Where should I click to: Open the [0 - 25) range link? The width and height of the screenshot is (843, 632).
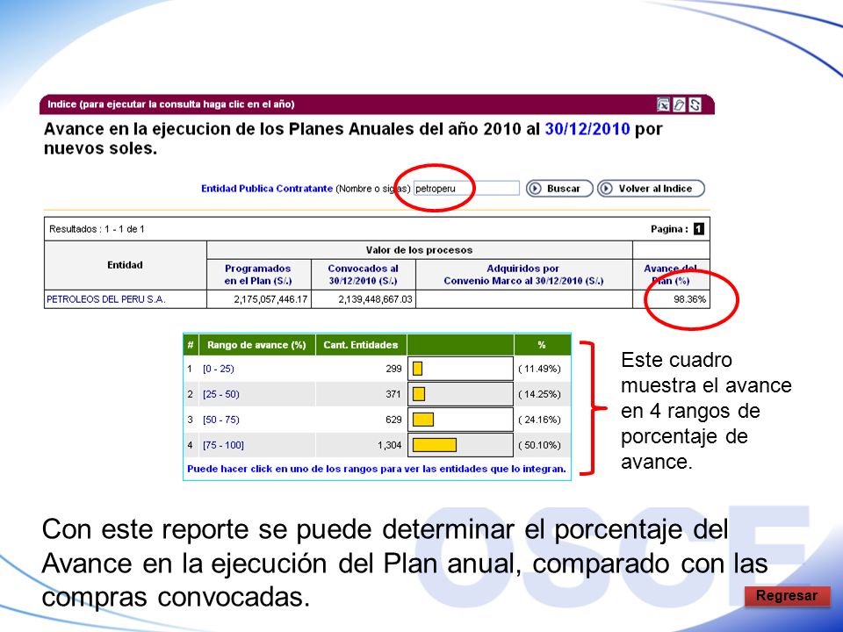pyautogui.click(x=219, y=369)
